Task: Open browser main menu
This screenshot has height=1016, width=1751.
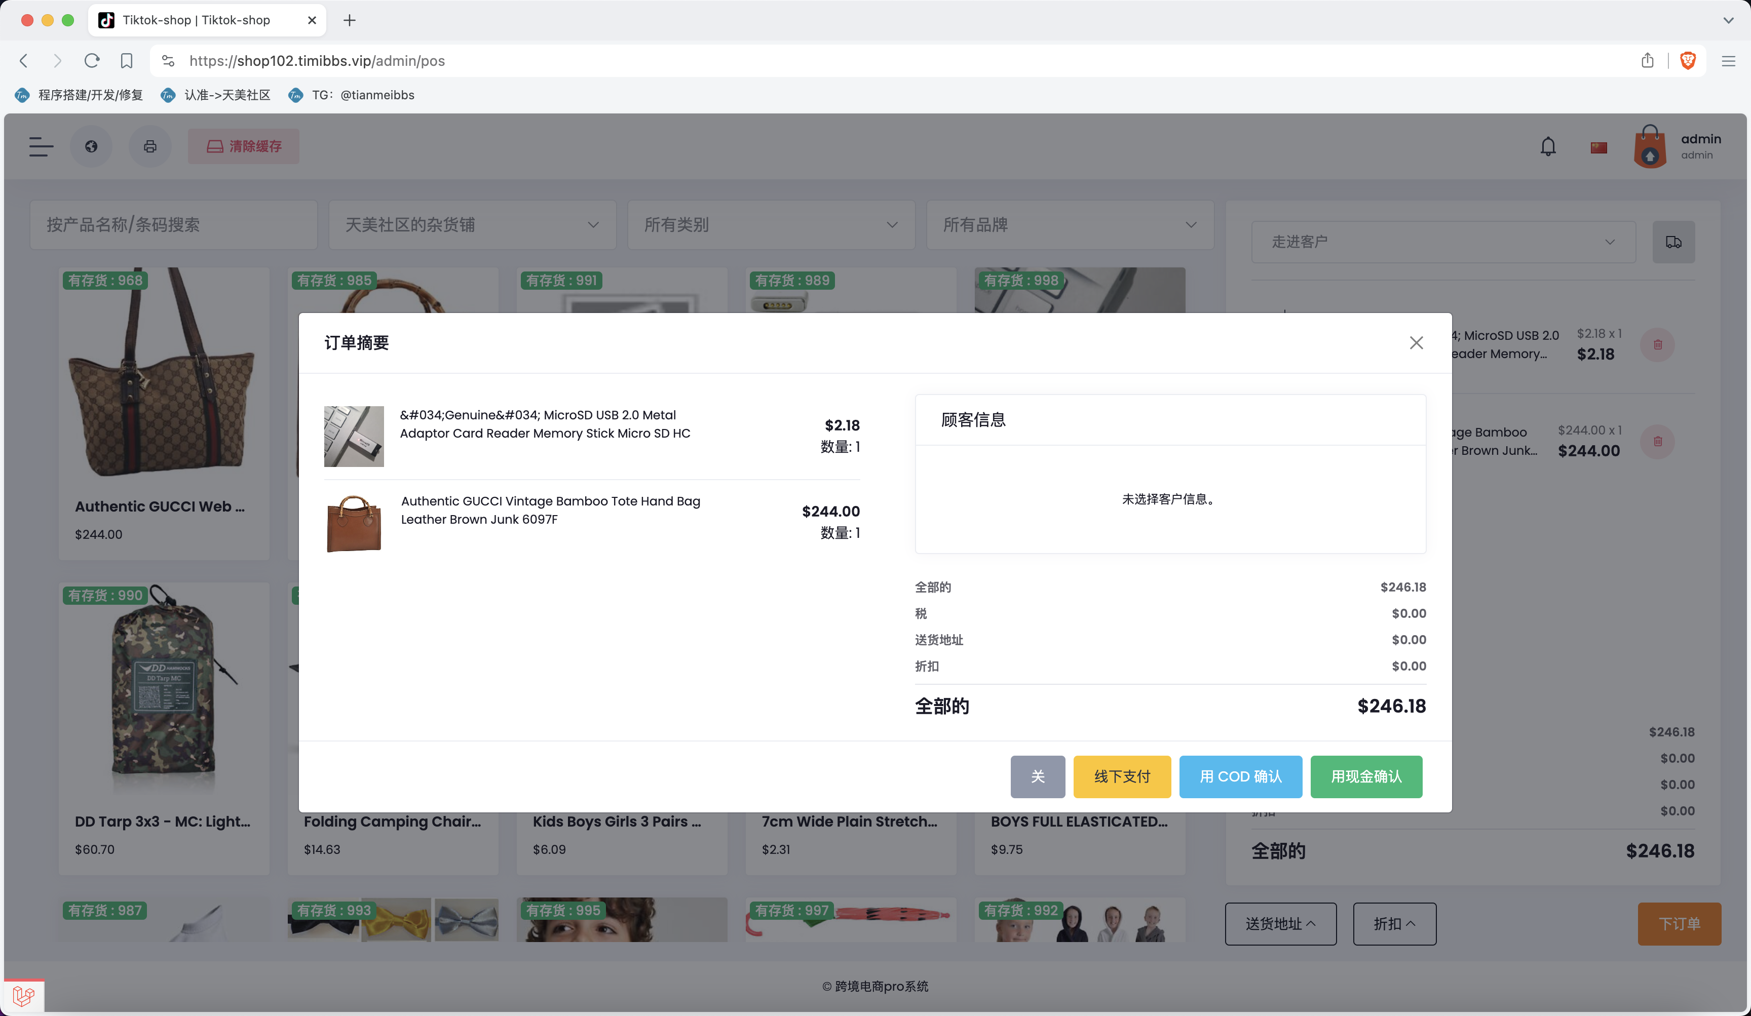Action: 1728,60
